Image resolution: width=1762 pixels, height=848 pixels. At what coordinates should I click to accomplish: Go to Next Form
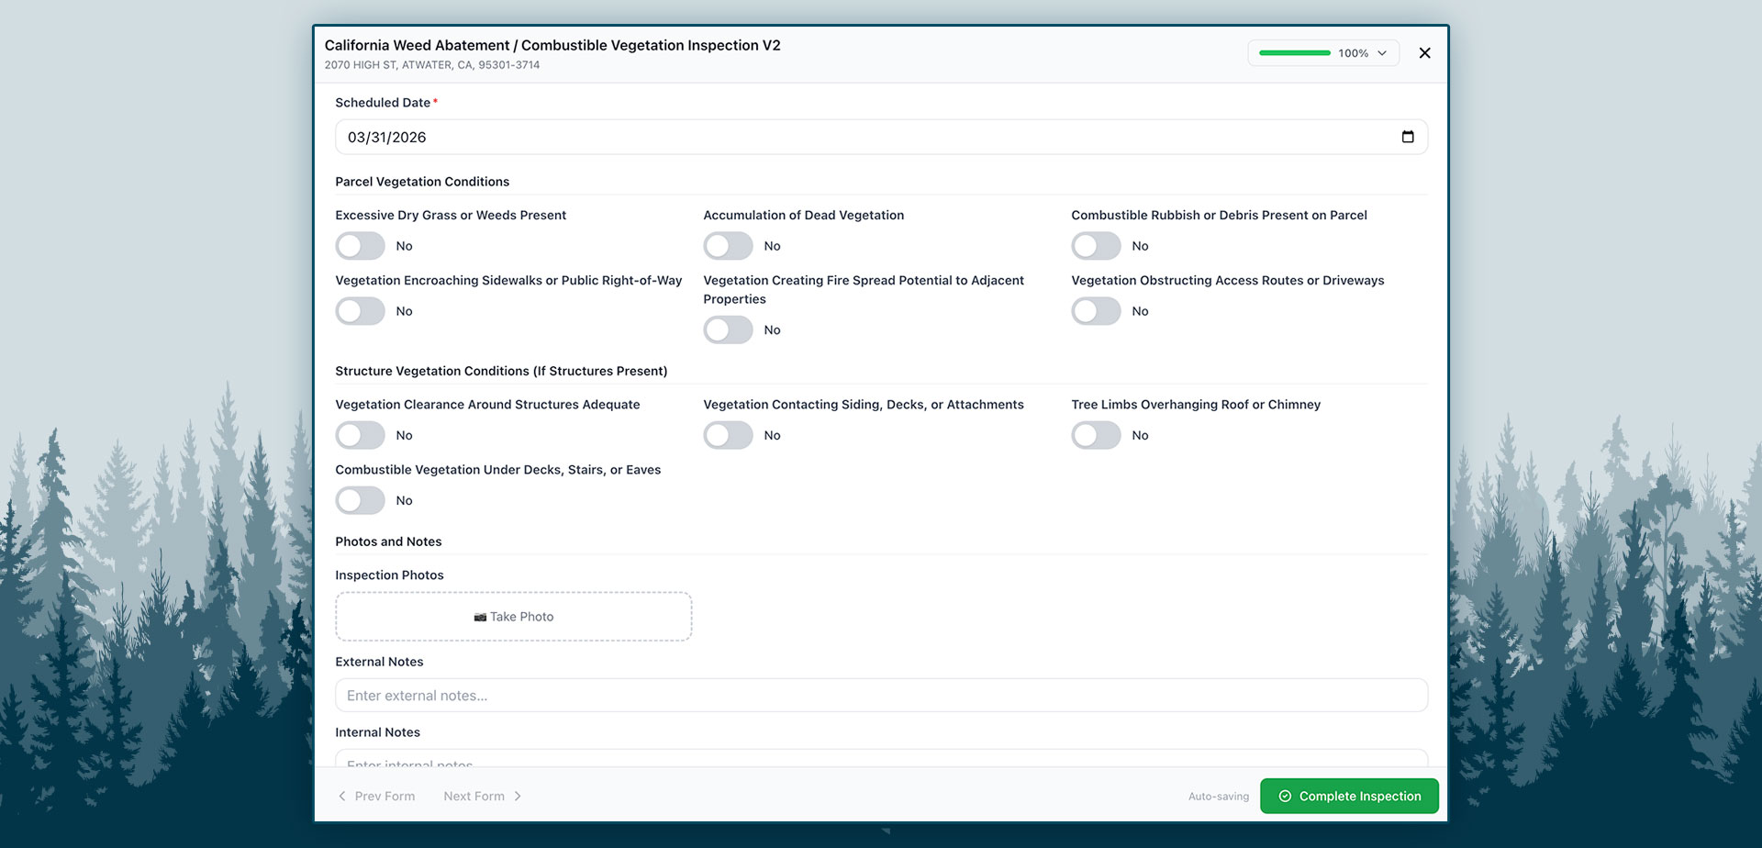(x=483, y=797)
